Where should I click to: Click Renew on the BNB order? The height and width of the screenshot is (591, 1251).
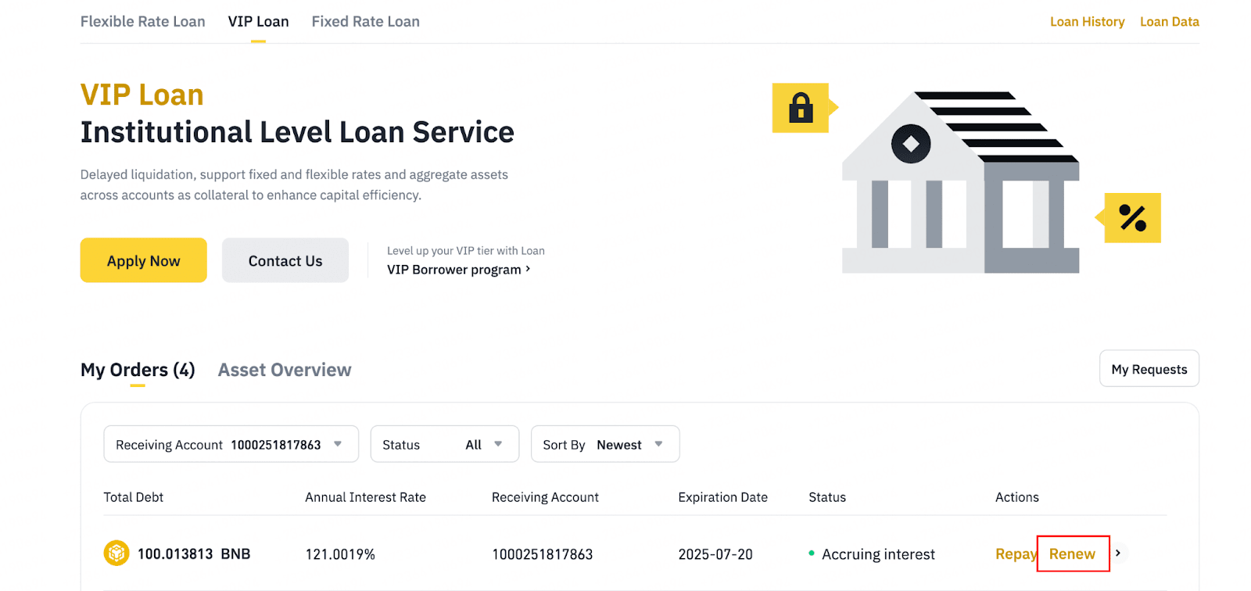[x=1072, y=554]
